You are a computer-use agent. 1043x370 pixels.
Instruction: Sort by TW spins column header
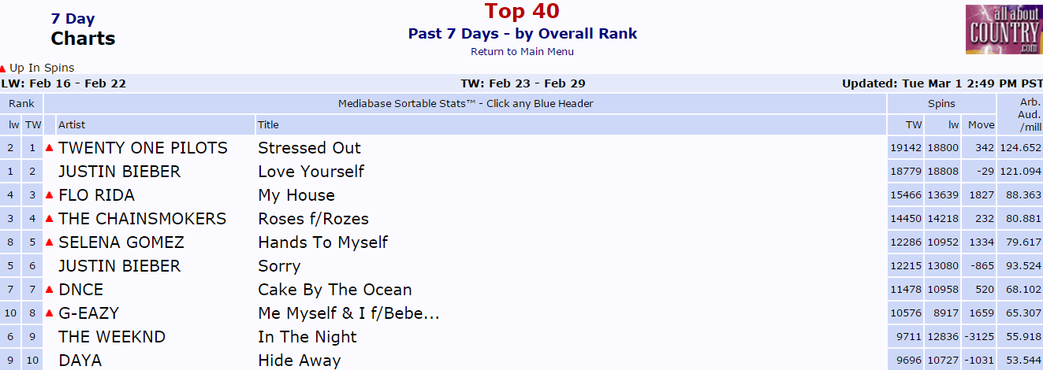click(x=914, y=124)
